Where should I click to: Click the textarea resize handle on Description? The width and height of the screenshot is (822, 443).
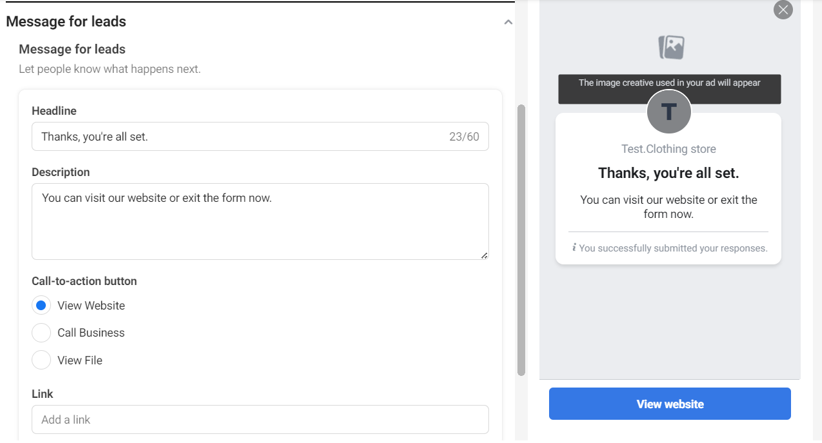[x=485, y=256]
